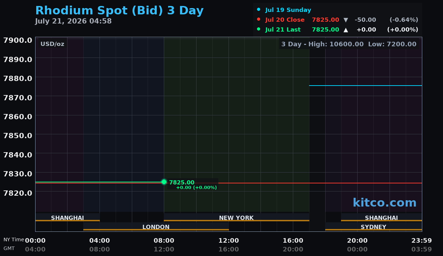Click the 7830.0 y-axis label

(x=18, y=174)
